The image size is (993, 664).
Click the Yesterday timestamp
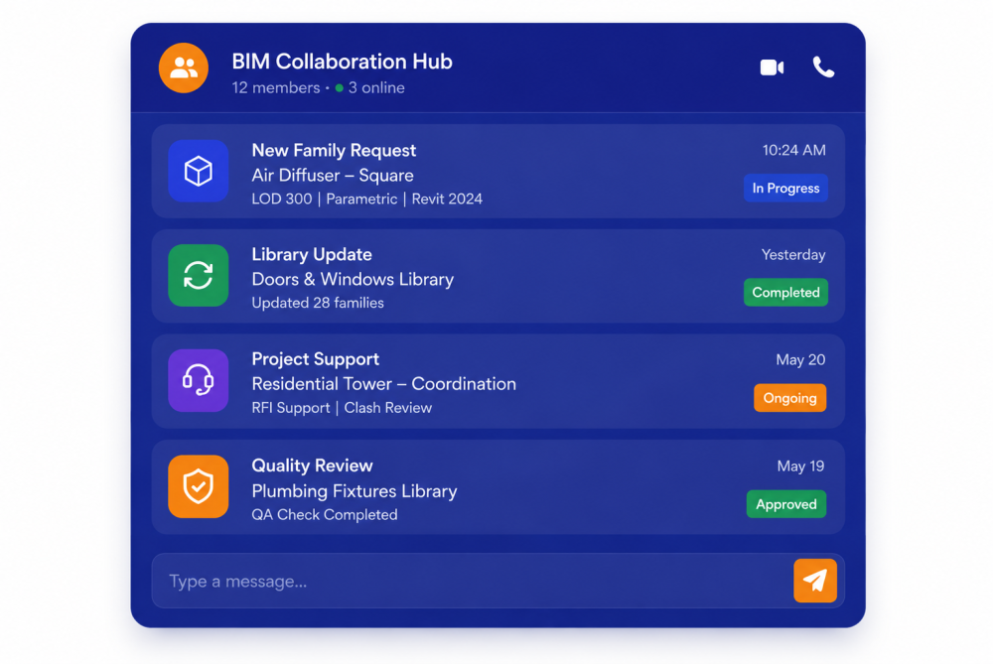[x=792, y=255]
